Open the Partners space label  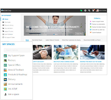[12, 60]
